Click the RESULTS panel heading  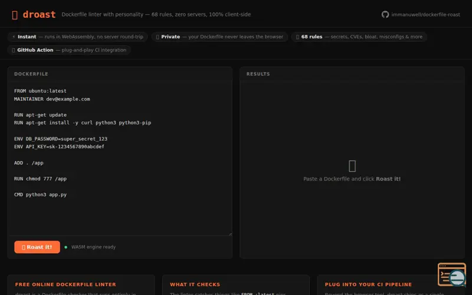click(258, 74)
